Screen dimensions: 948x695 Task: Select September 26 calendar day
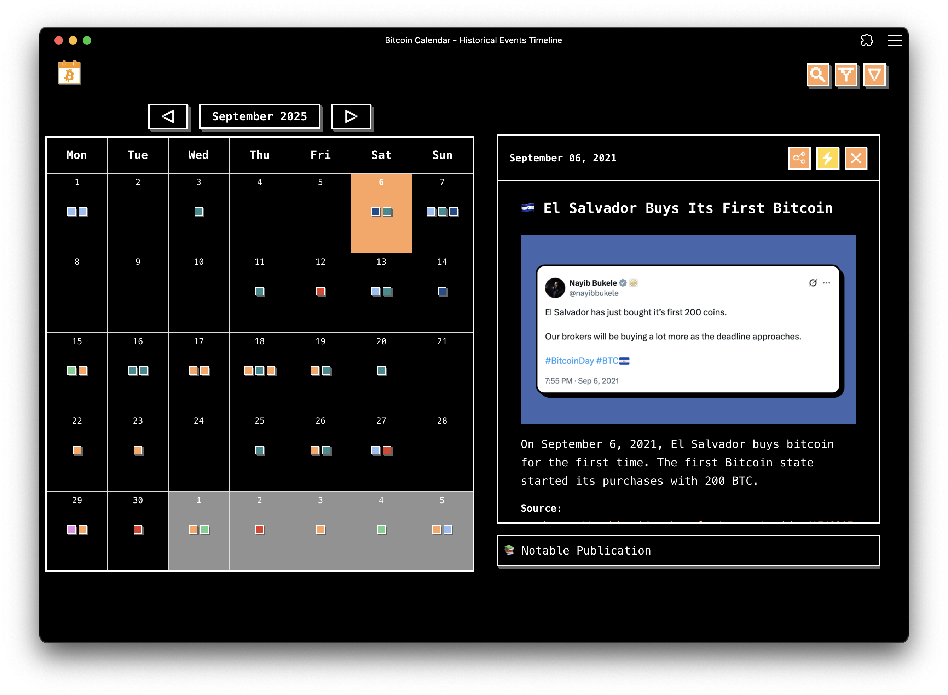click(320, 452)
